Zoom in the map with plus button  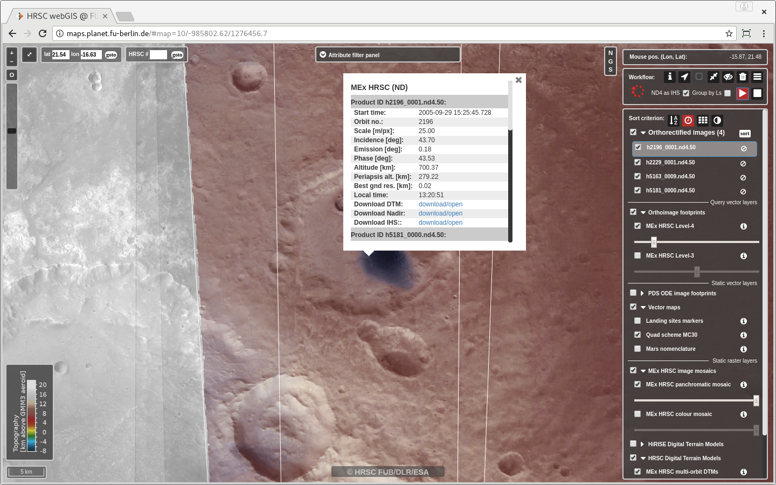[x=12, y=53]
